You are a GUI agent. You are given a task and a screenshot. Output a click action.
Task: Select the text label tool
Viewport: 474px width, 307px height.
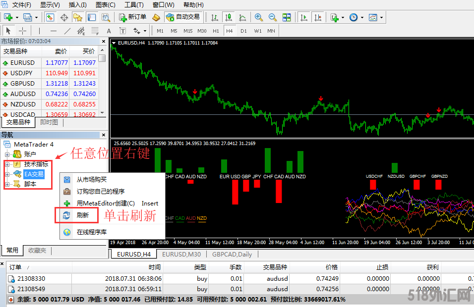click(123, 31)
